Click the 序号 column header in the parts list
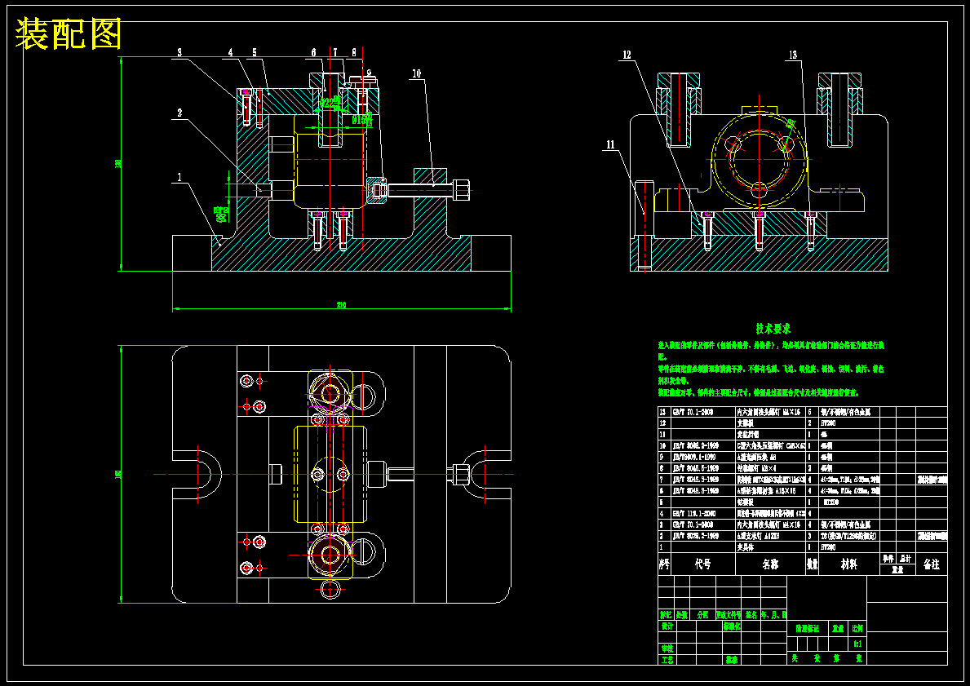Image resolution: width=970 pixels, height=686 pixels. point(664,564)
